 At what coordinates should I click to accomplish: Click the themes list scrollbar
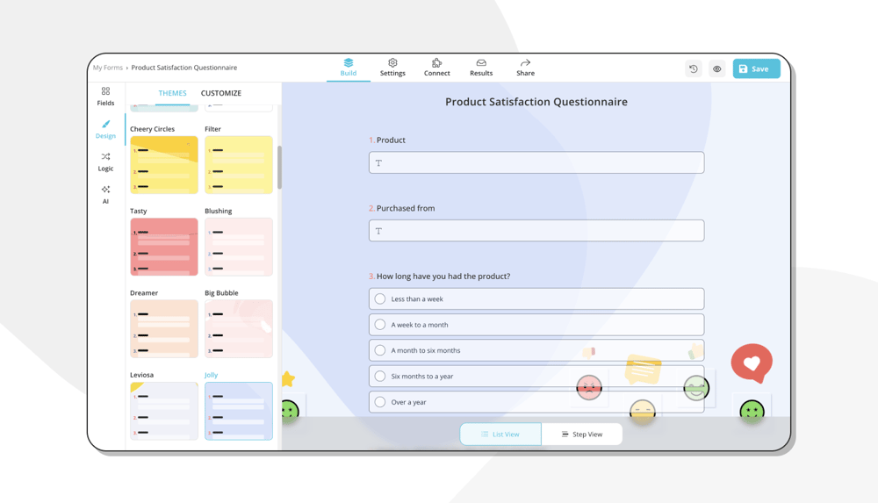(x=279, y=167)
